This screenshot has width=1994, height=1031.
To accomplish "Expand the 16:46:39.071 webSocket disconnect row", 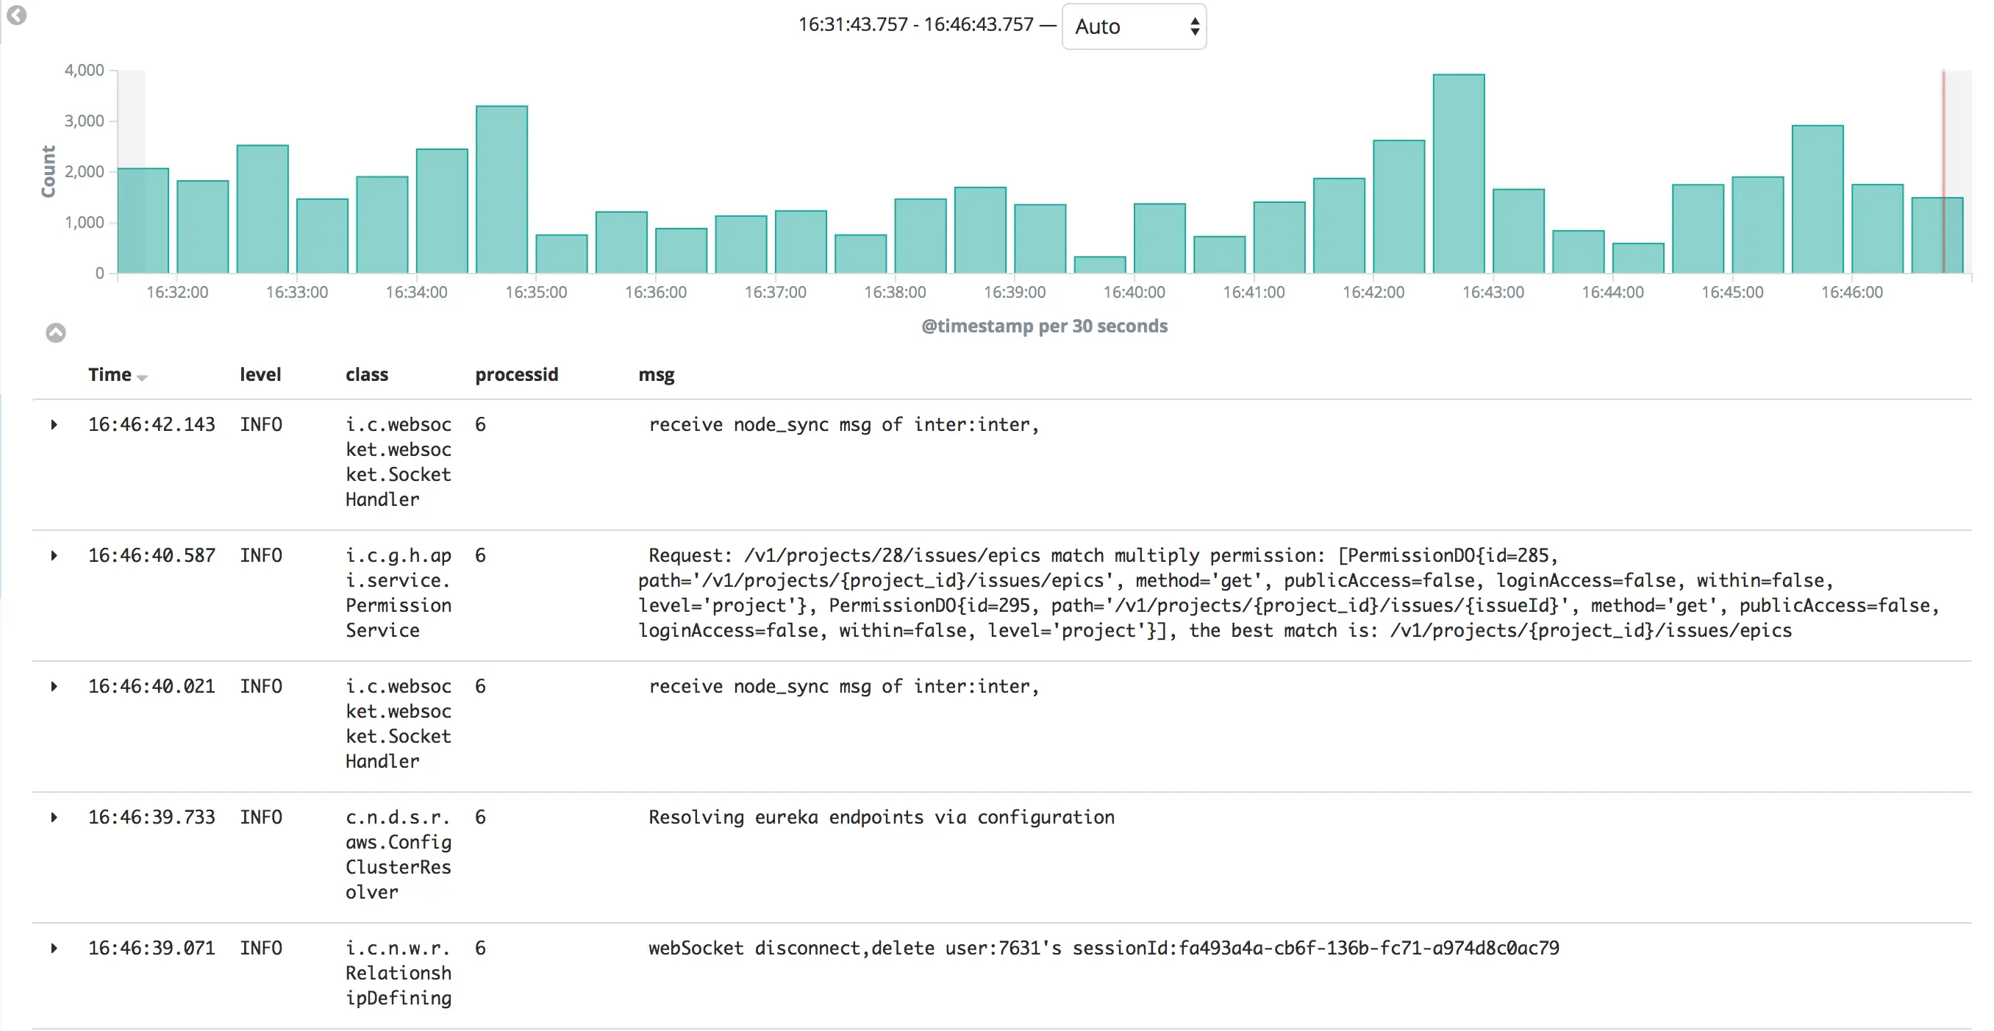I will [54, 948].
